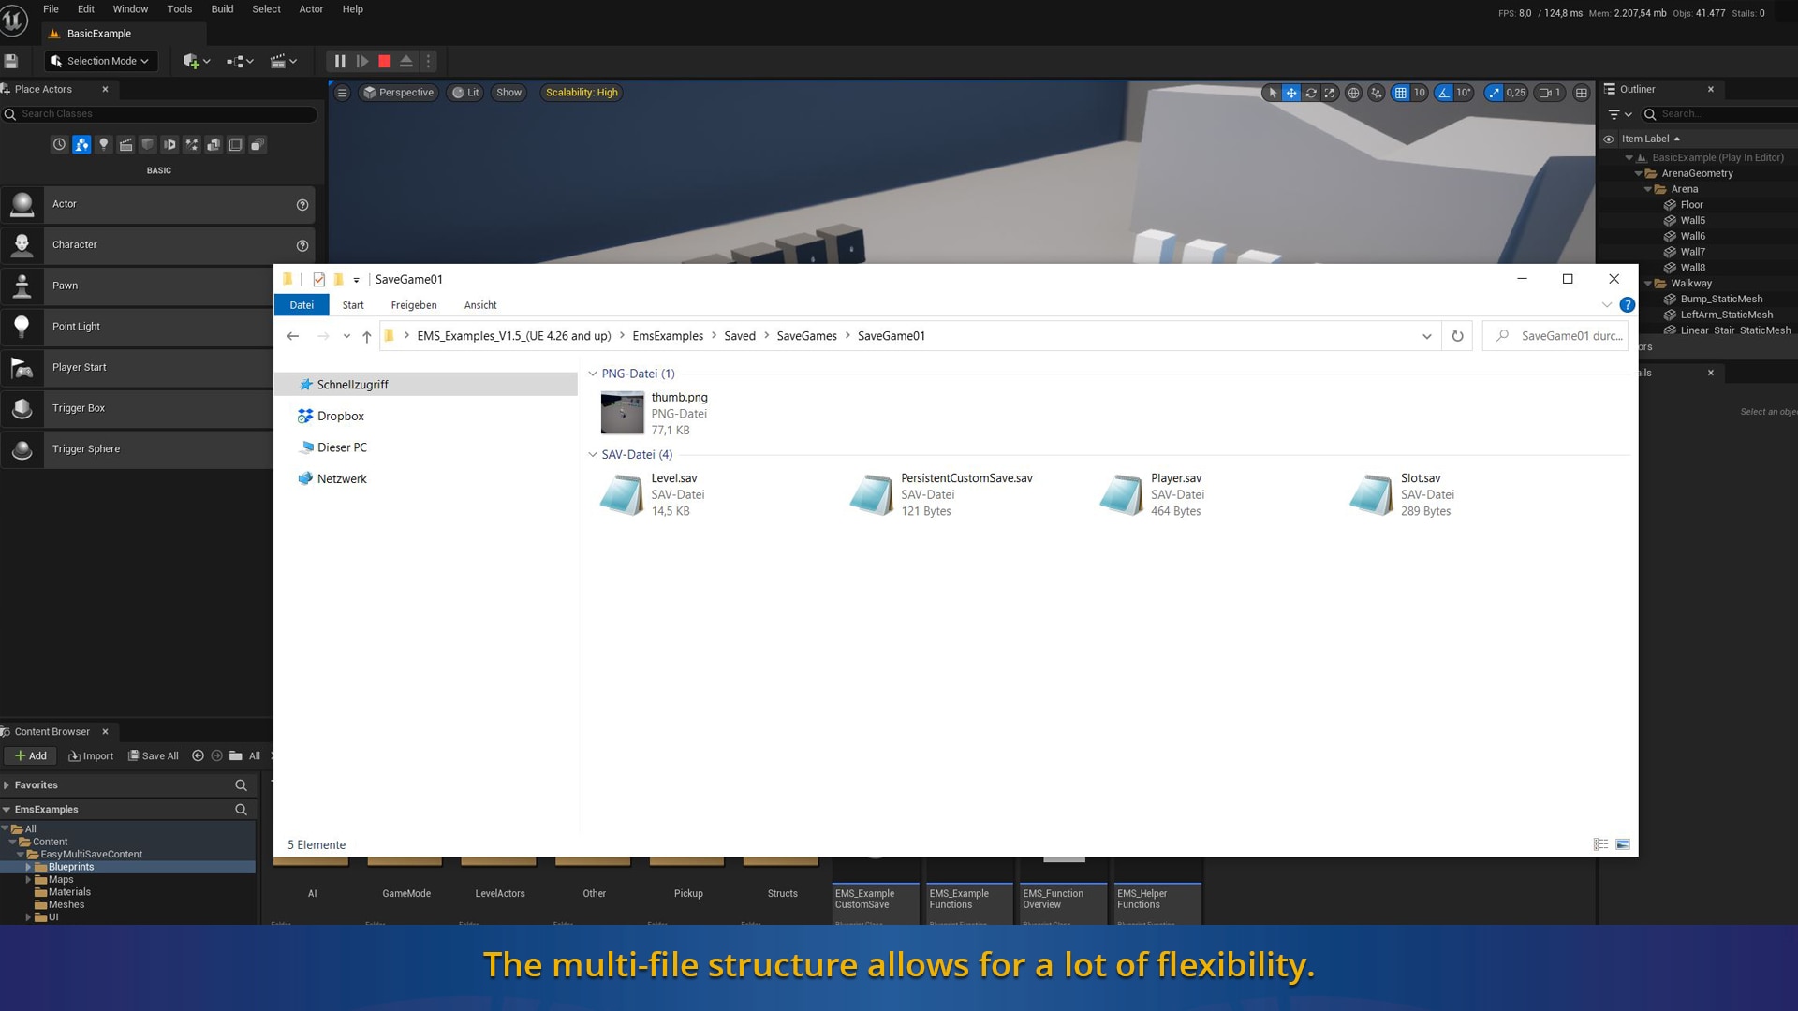The width and height of the screenshot is (1798, 1011).
Task: Collapse the SAV-Datei section in explorer
Action: [592, 454]
